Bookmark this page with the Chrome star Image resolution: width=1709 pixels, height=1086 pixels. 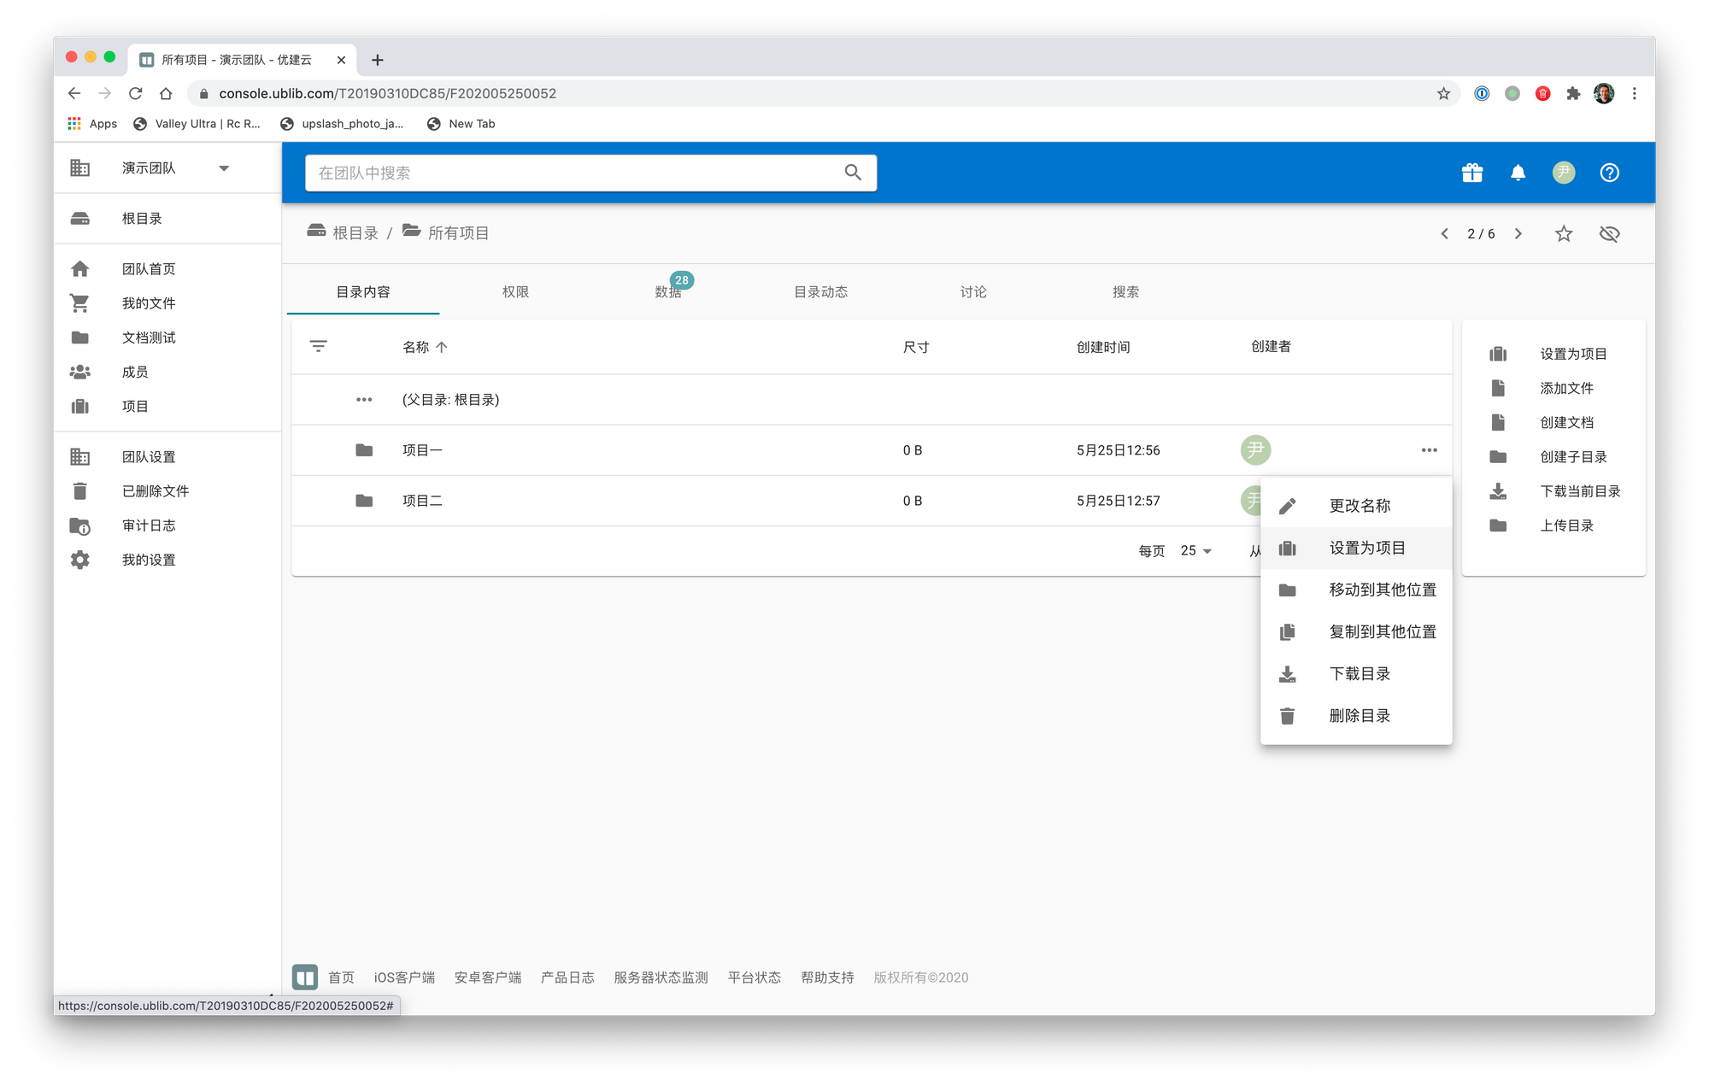[1443, 93]
